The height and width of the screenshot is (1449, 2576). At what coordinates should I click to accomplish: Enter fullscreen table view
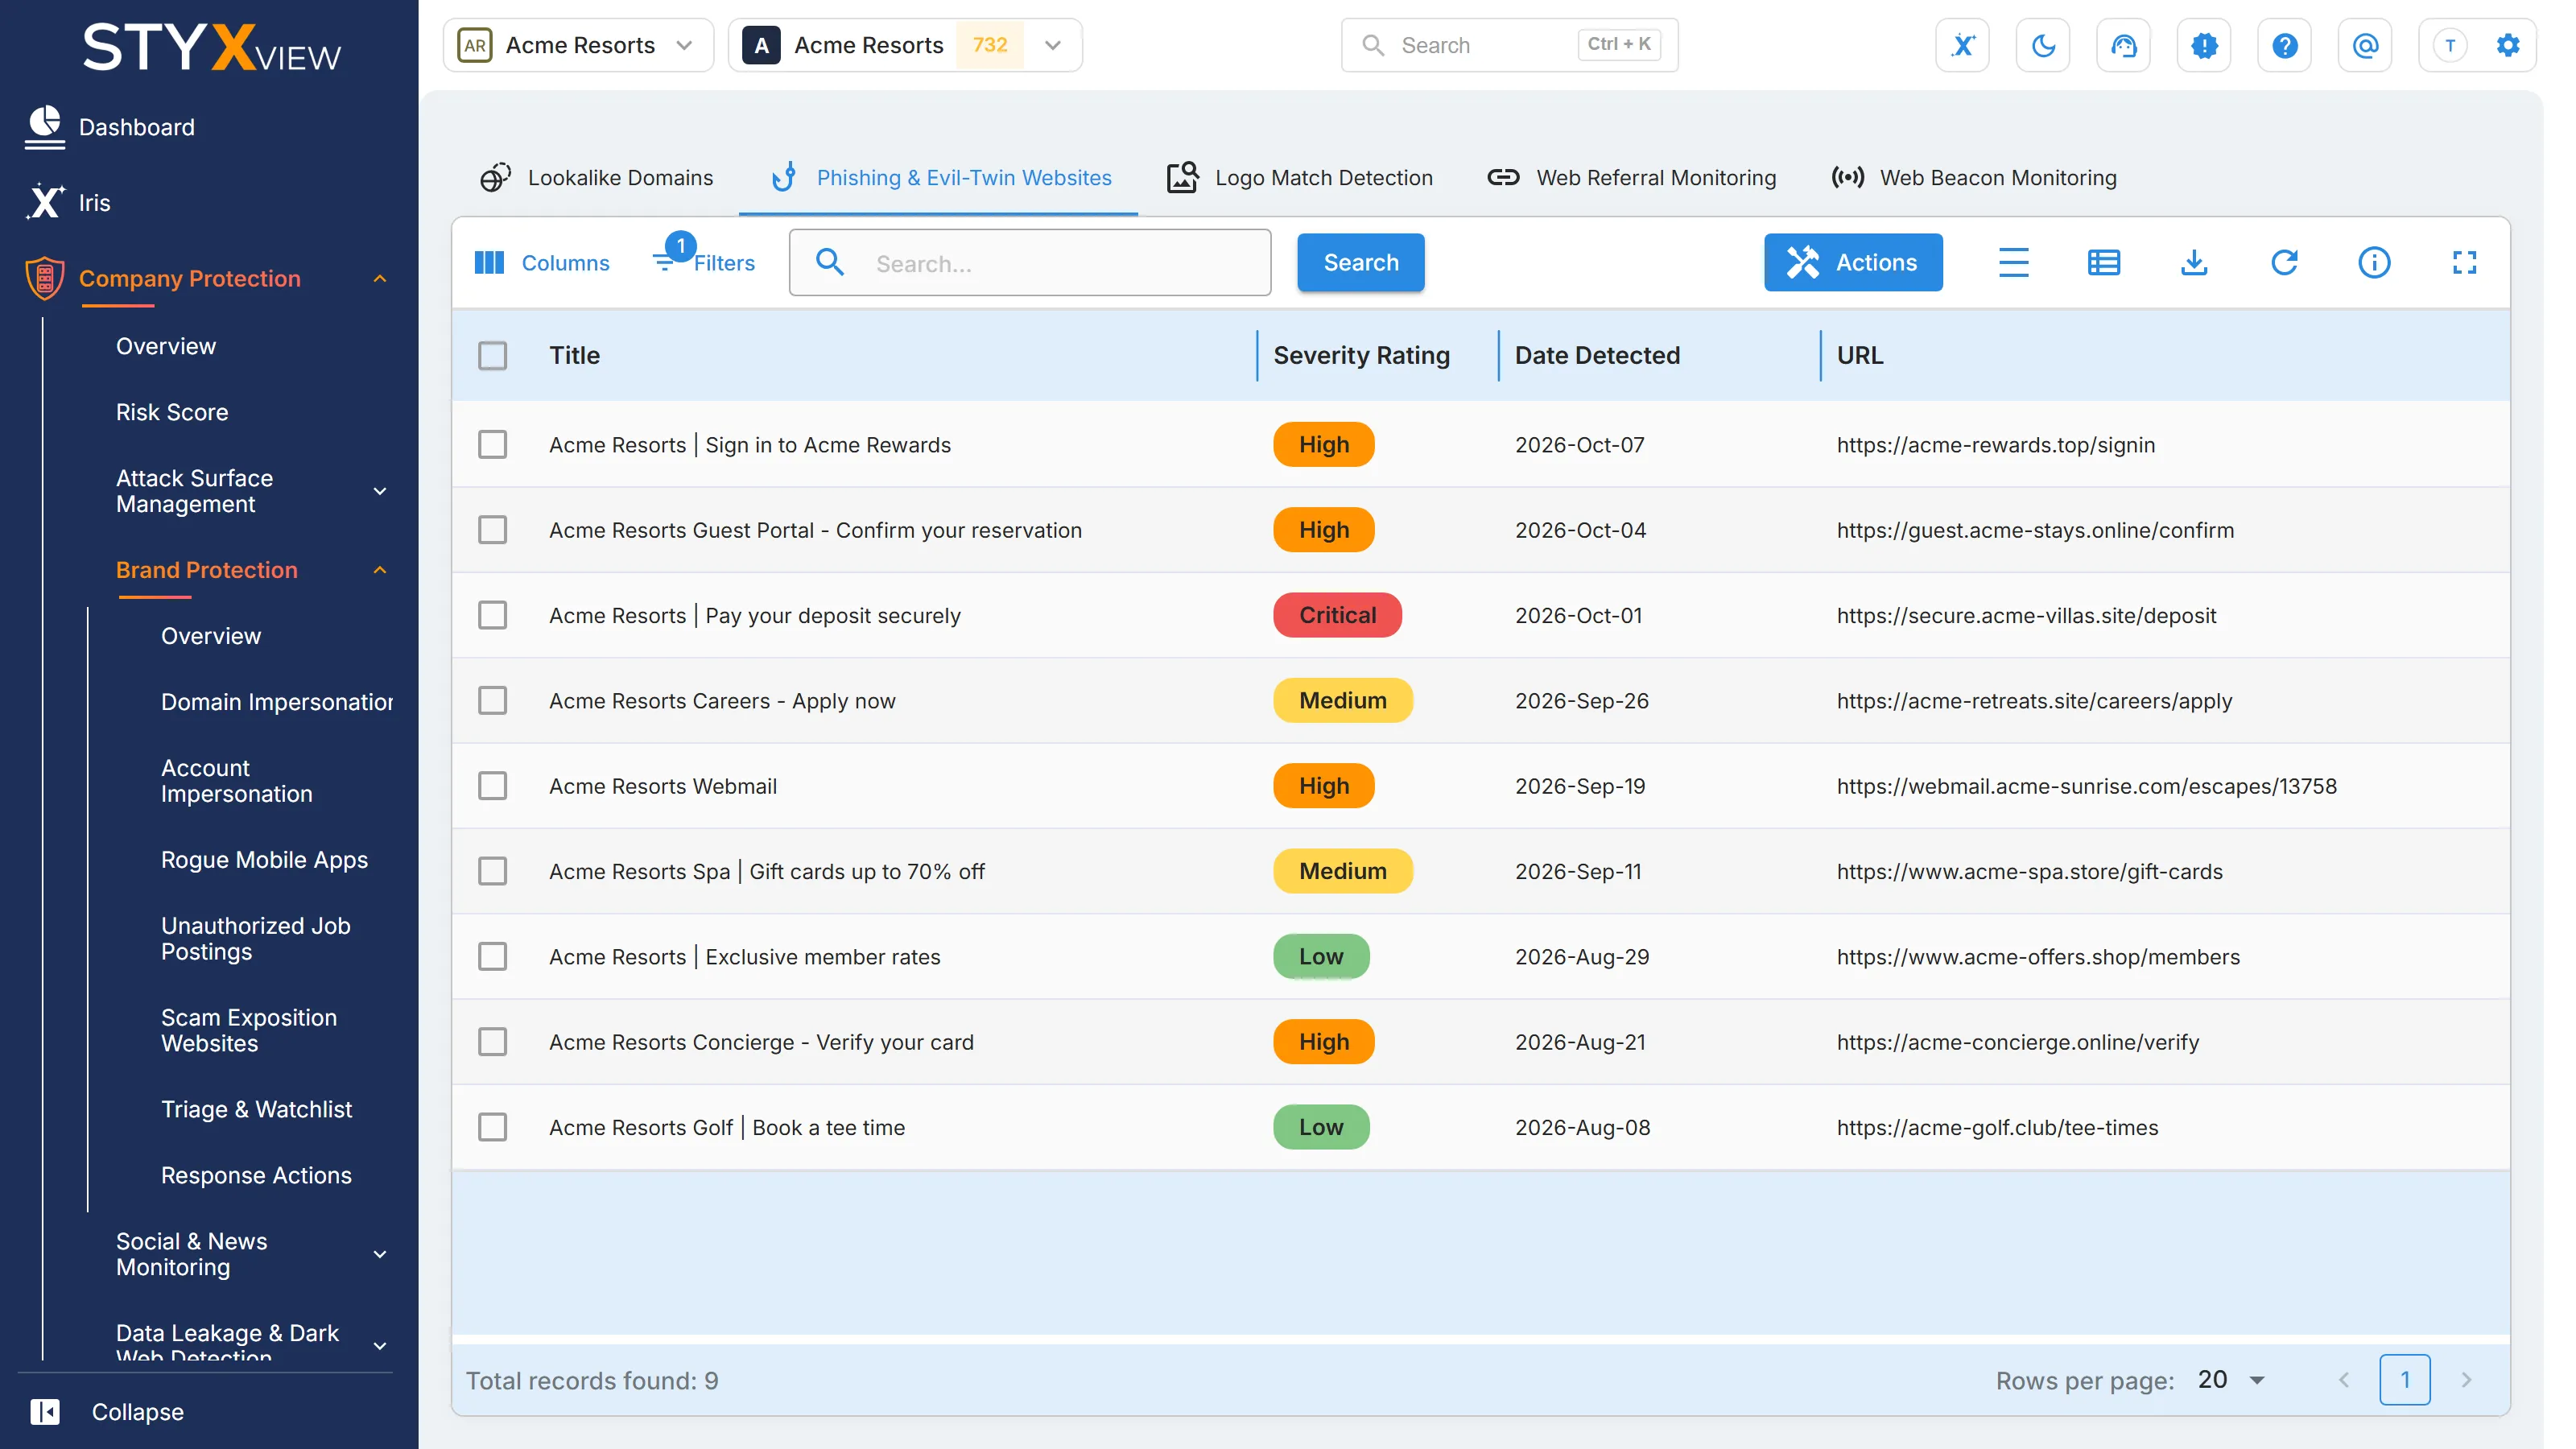pyautogui.click(x=2464, y=263)
